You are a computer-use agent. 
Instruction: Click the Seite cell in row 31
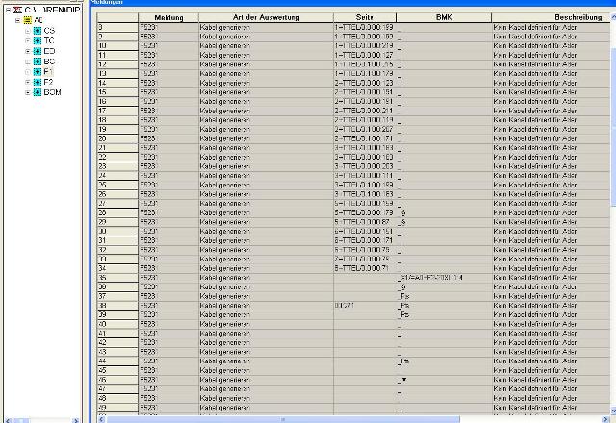[x=365, y=240]
